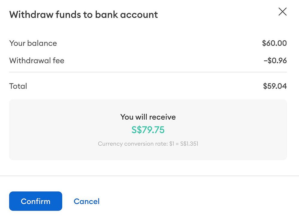The height and width of the screenshot is (218, 299).
Task: Close the withdraw funds dialog
Action: 282,12
